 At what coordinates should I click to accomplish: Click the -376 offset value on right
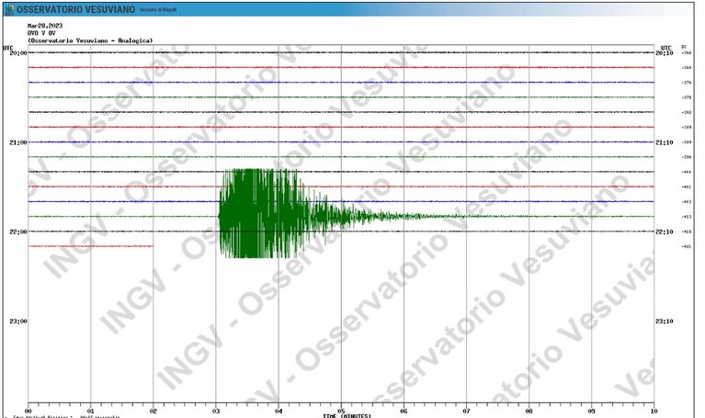point(687,83)
